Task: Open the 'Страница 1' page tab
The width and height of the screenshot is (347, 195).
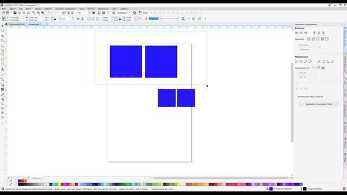Action: tap(37, 178)
